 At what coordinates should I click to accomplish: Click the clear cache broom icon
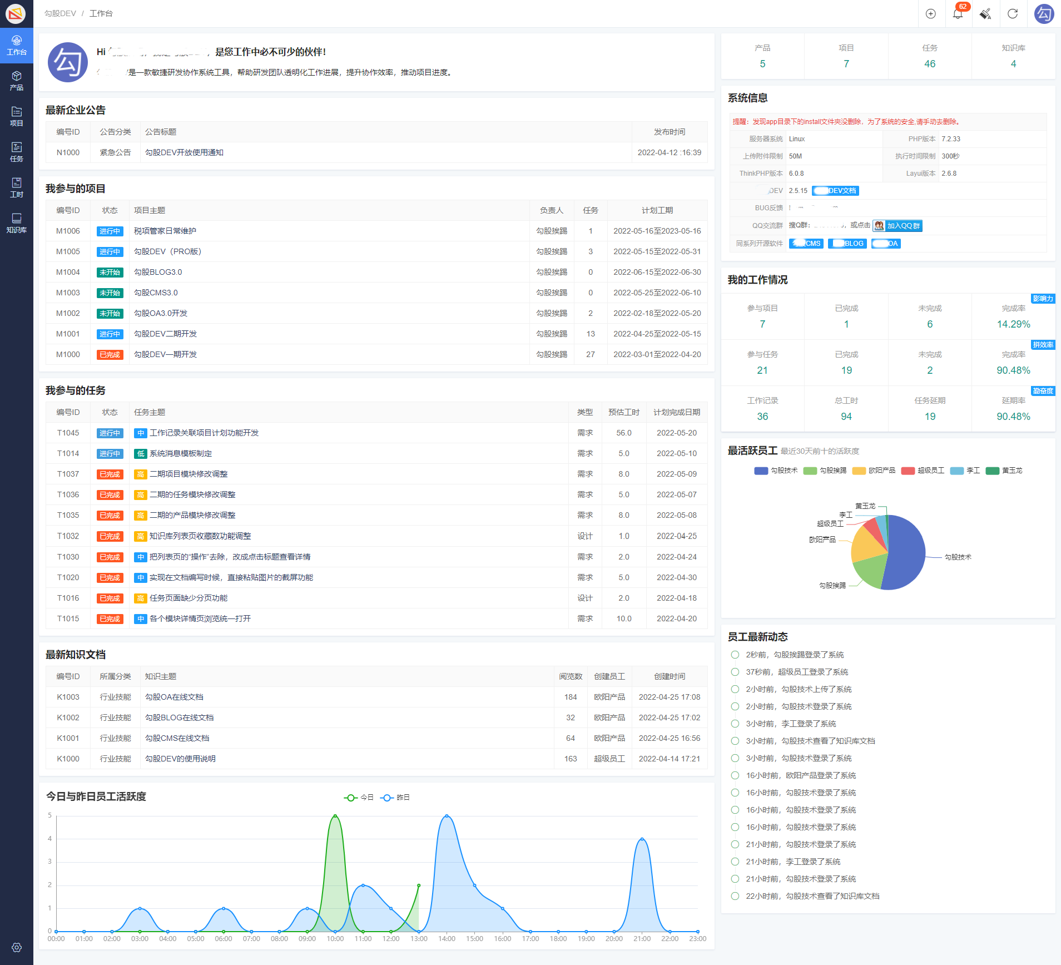pyautogui.click(x=985, y=13)
